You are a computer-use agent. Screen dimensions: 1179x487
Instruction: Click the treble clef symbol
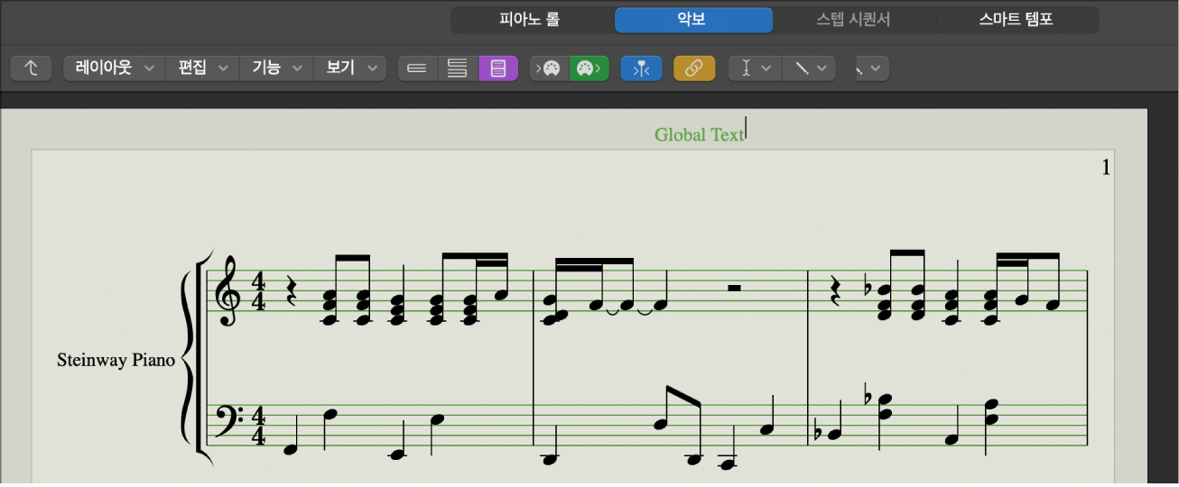coord(227,289)
